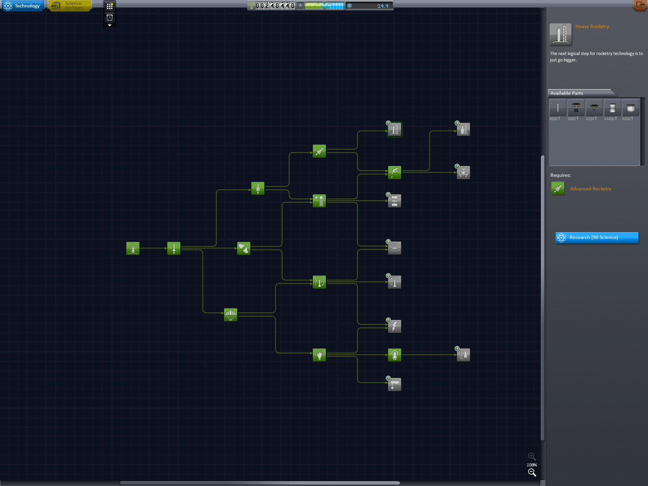The image size is (648, 486).
Task: Click the 100% zoom level label
Action: [532, 465]
